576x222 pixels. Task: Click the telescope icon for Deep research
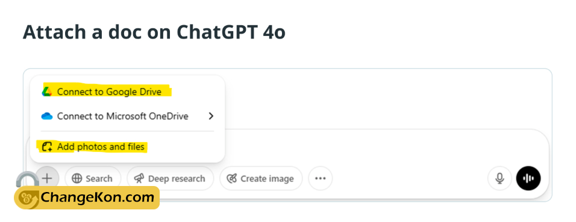coord(139,178)
